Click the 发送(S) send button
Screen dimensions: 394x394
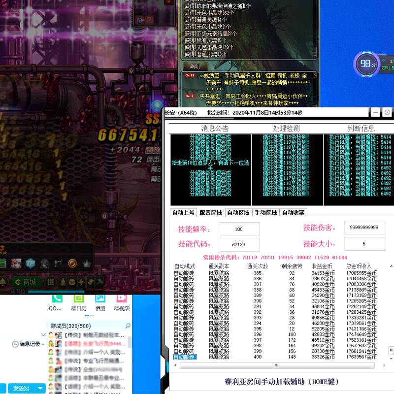point(21,388)
